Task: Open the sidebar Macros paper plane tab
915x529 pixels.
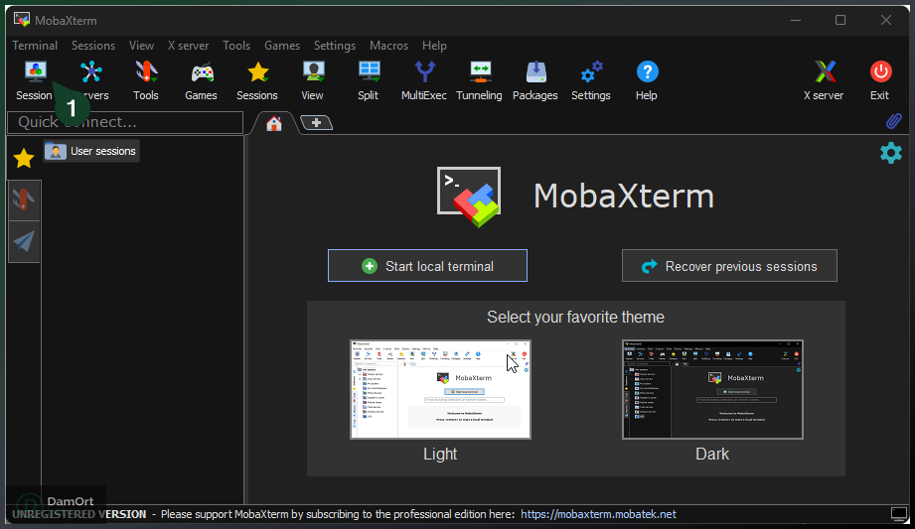Action: (x=24, y=241)
